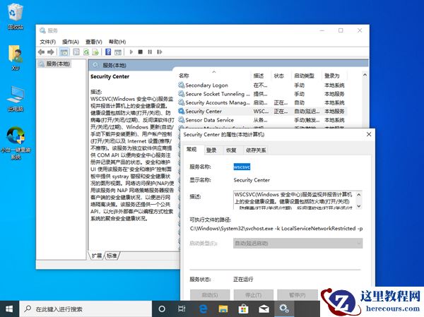Viewport: 424px width, 317px height.
Task: Sort by the 名称 column header
Action: coord(214,76)
